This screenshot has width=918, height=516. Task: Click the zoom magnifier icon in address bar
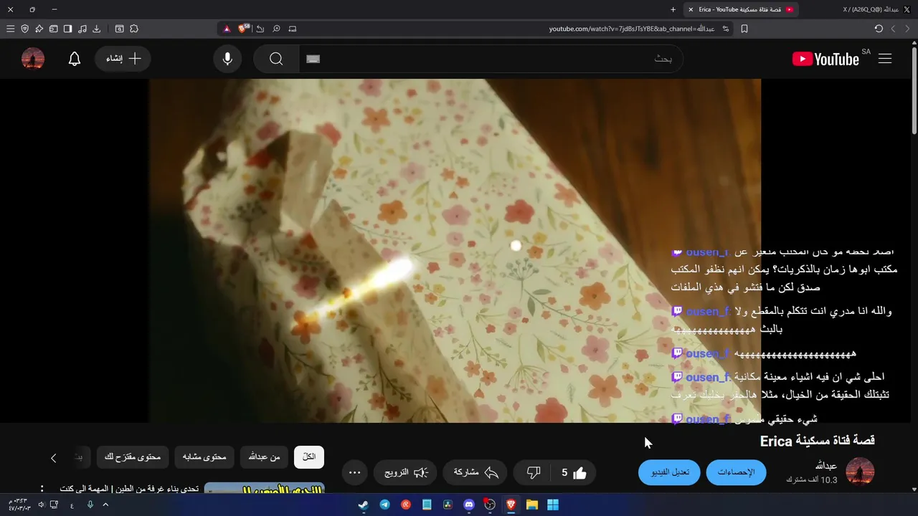coord(276,29)
